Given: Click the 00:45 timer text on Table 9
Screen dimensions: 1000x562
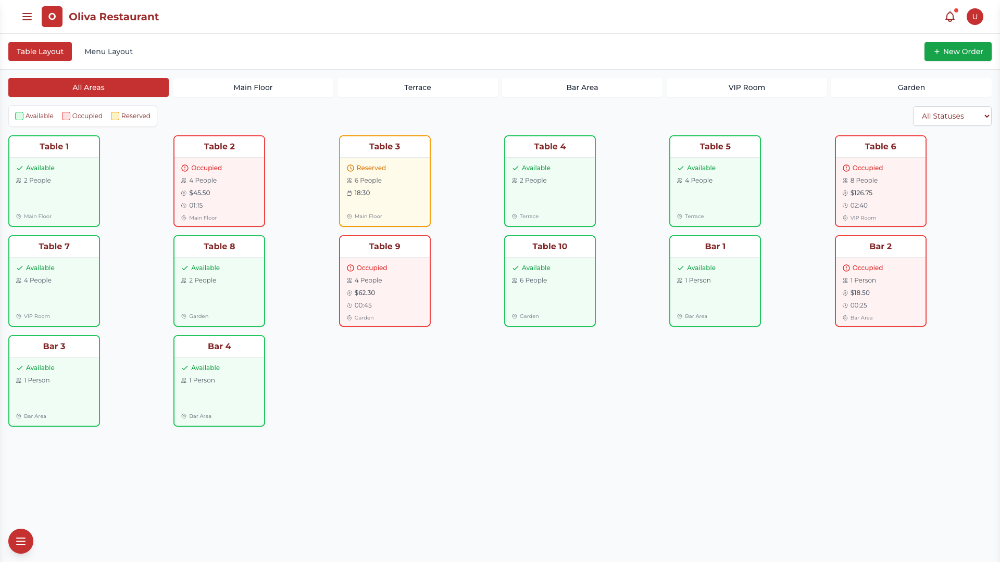Looking at the screenshot, I should pos(363,305).
